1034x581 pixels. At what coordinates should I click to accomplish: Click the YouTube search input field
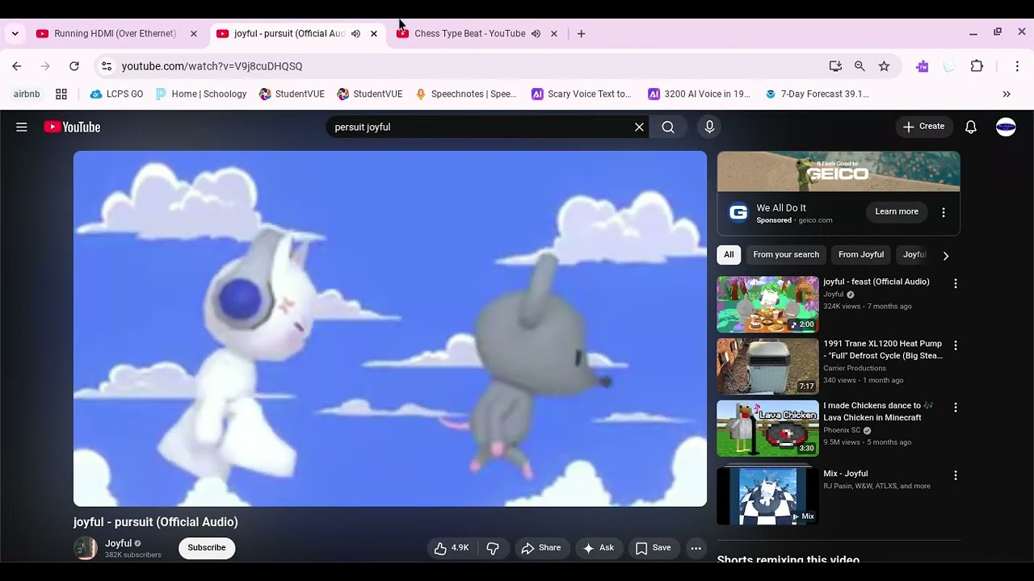(481, 127)
